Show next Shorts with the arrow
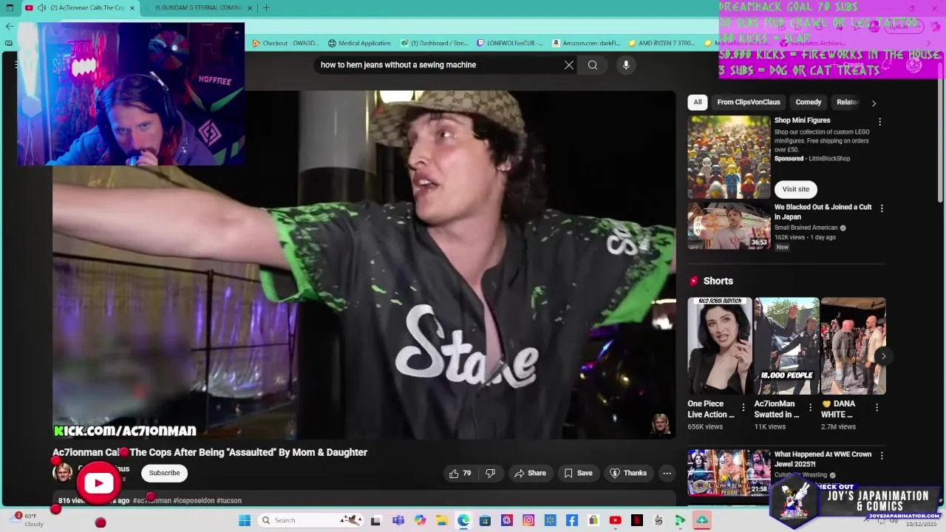Viewport: 946px width, 532px height. (x=883, y=356)
